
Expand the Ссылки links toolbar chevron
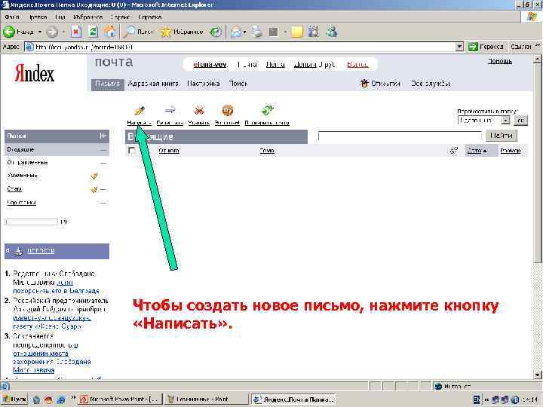pos(538,46)
